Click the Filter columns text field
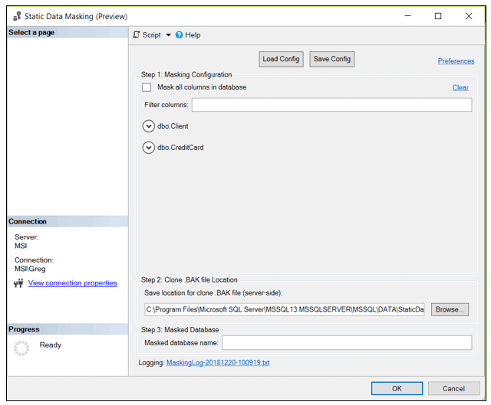Viewport: 491px width, 405px height. tap(331, 105)
